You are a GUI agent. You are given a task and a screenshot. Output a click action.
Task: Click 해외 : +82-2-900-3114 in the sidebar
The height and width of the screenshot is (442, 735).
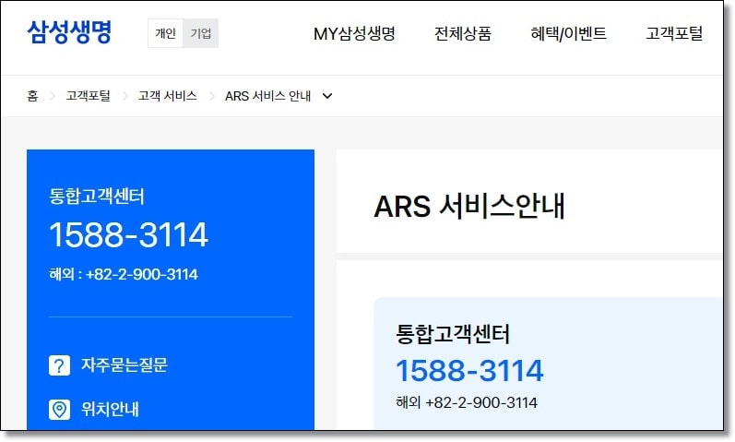click(x=124, y=274)
